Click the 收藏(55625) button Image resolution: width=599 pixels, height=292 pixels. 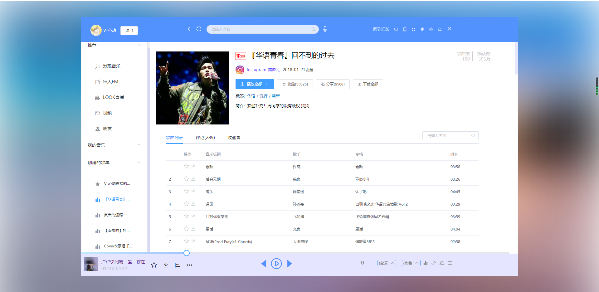pos(295,84)
